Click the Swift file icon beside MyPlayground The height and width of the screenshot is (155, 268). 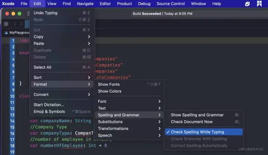coord(6,33)
